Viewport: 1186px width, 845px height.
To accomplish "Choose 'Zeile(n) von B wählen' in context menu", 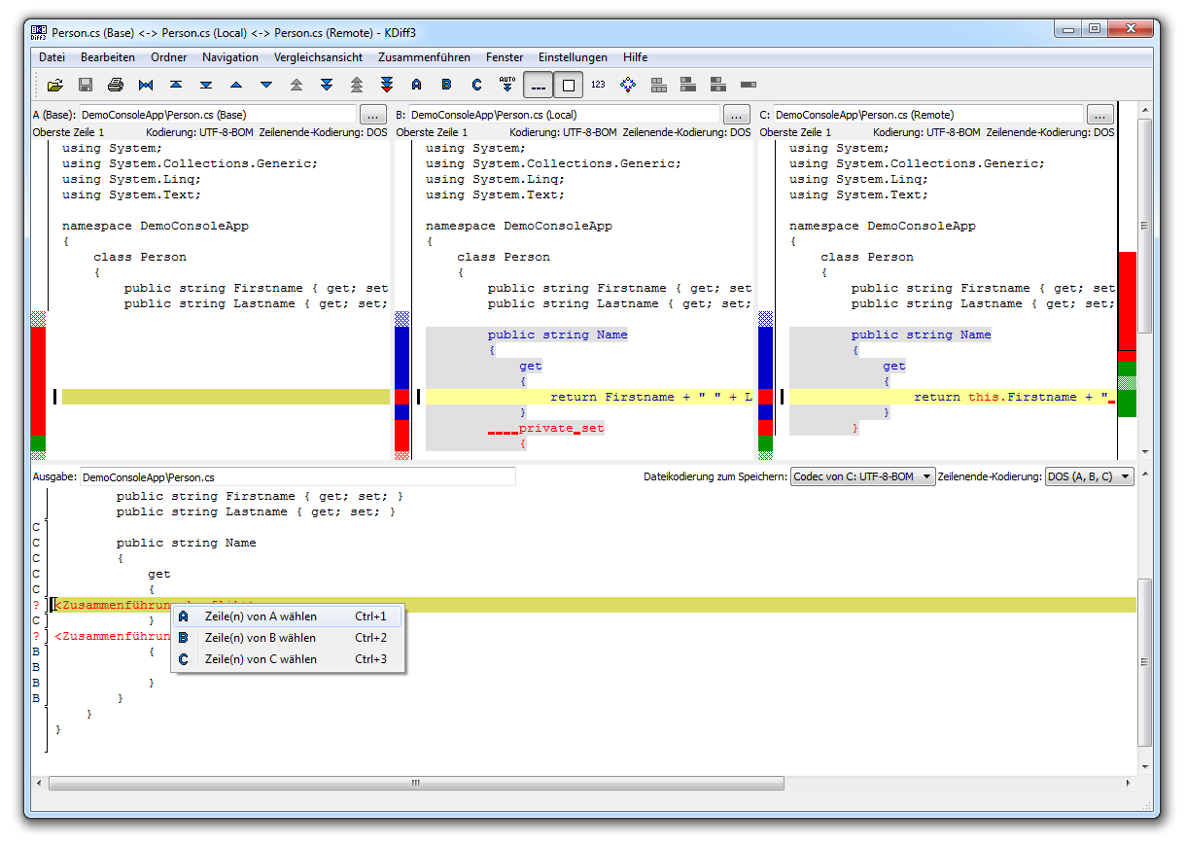I will (x=260, y=638).
